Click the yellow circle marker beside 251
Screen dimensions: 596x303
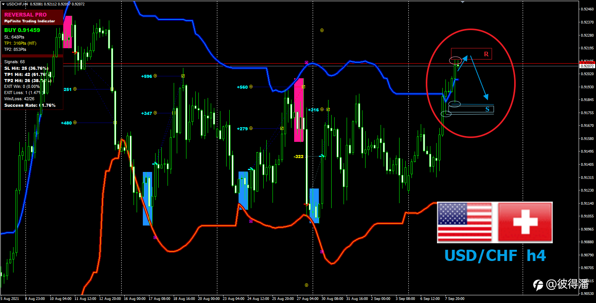pos(75,89)
